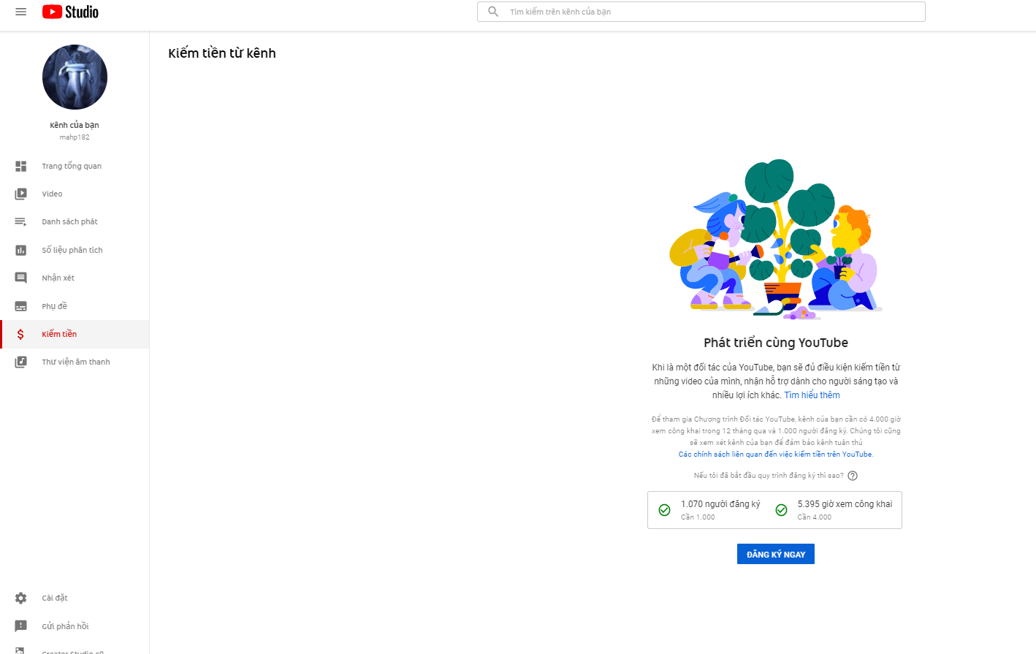Click the Cần 4.000 requirement text

814,517
